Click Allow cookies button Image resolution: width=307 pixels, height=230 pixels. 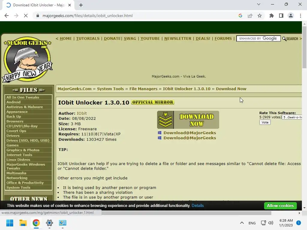280,205
